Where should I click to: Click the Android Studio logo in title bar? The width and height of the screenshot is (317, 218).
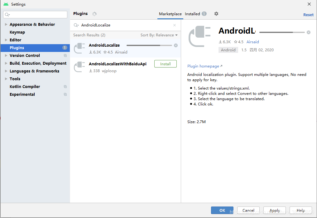(6, 4)
